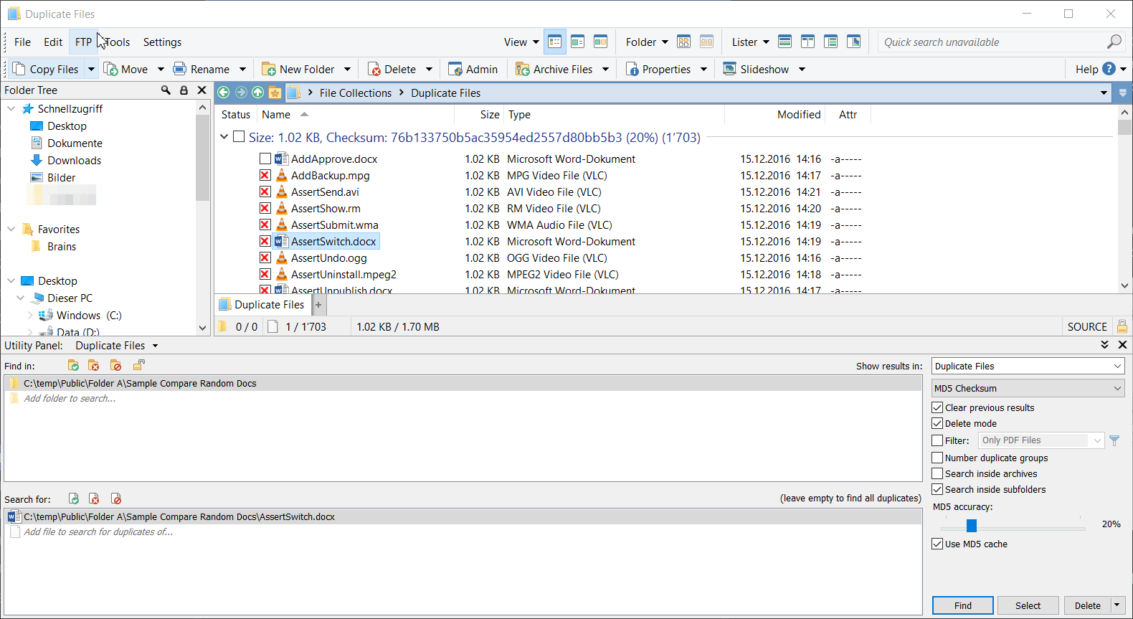1133x619 pixels.
Task: Click the unlock padlock icon beside Find in
Action: (138, 365)
